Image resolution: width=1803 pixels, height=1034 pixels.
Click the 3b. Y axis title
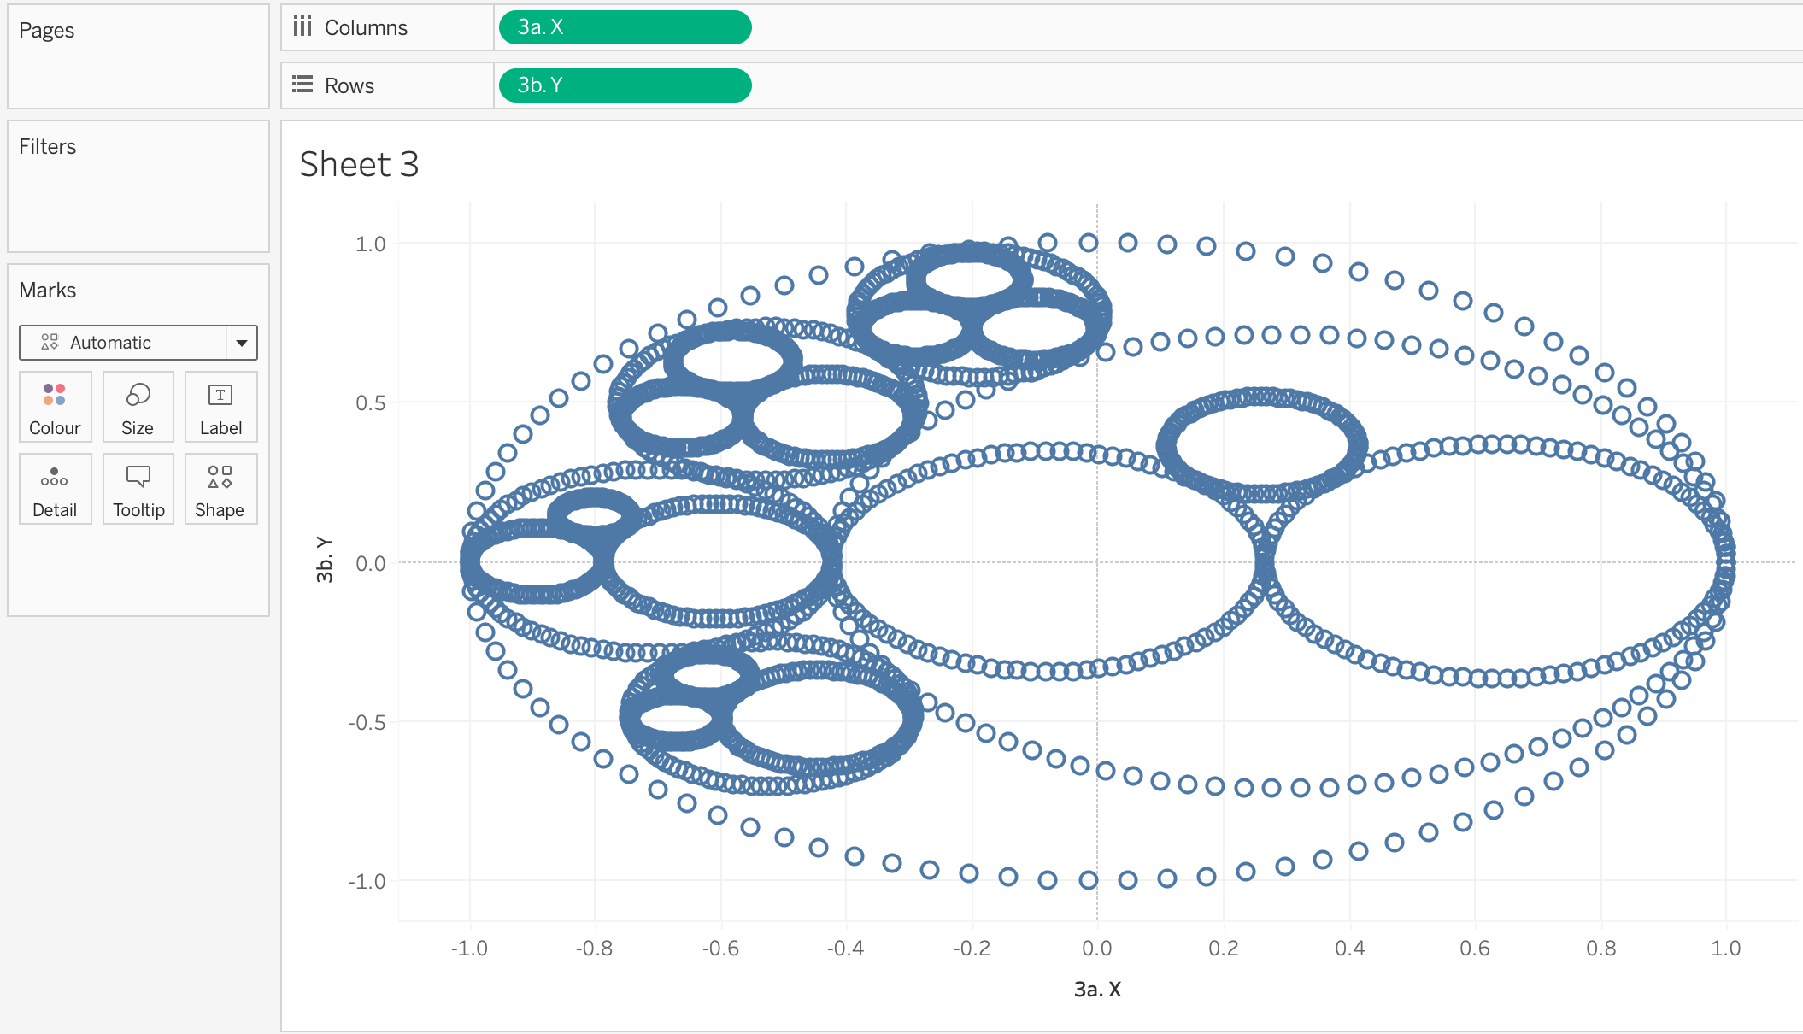pos(324,561)
